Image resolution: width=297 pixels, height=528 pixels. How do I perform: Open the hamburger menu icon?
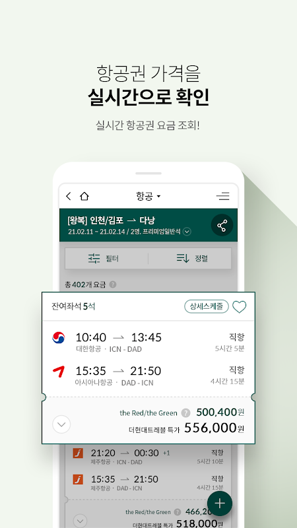click(x=223, y=196)
